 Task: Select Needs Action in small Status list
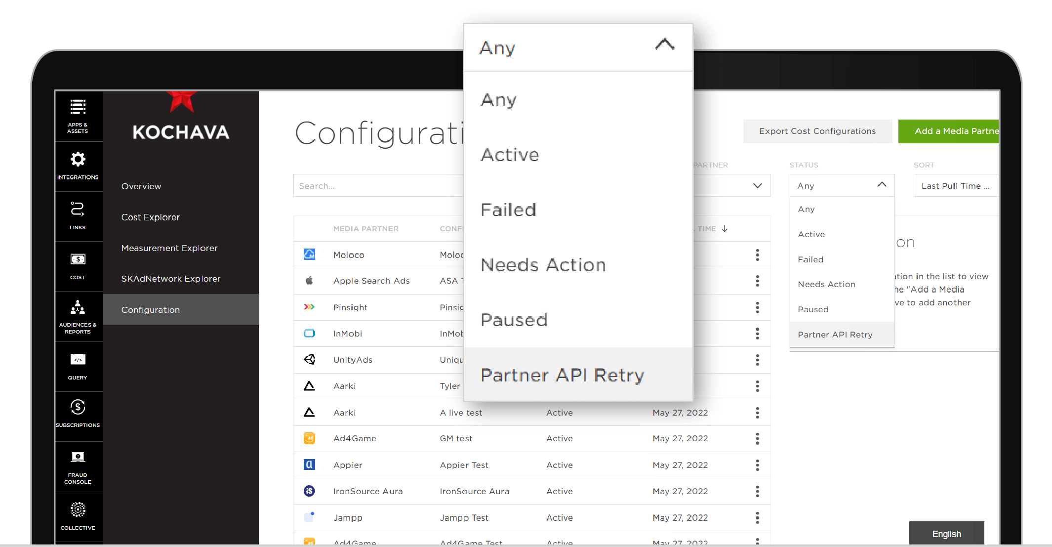coord(842,284)
